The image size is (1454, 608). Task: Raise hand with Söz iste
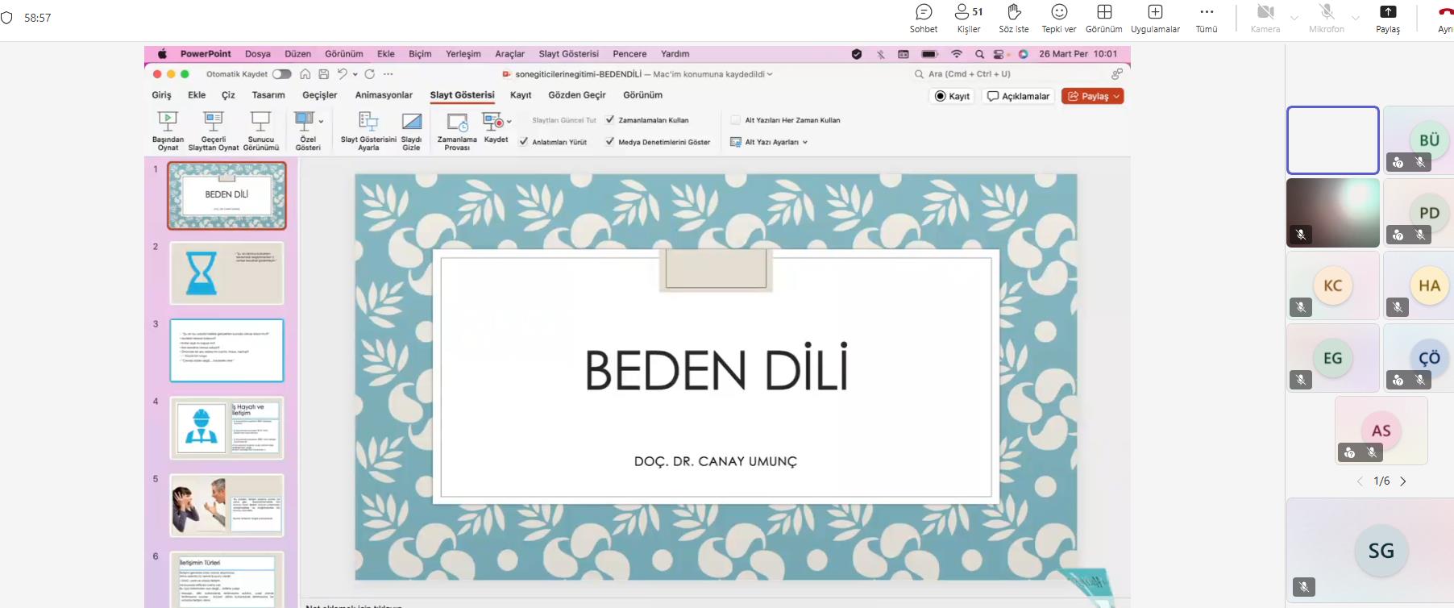coord(1014,13)
